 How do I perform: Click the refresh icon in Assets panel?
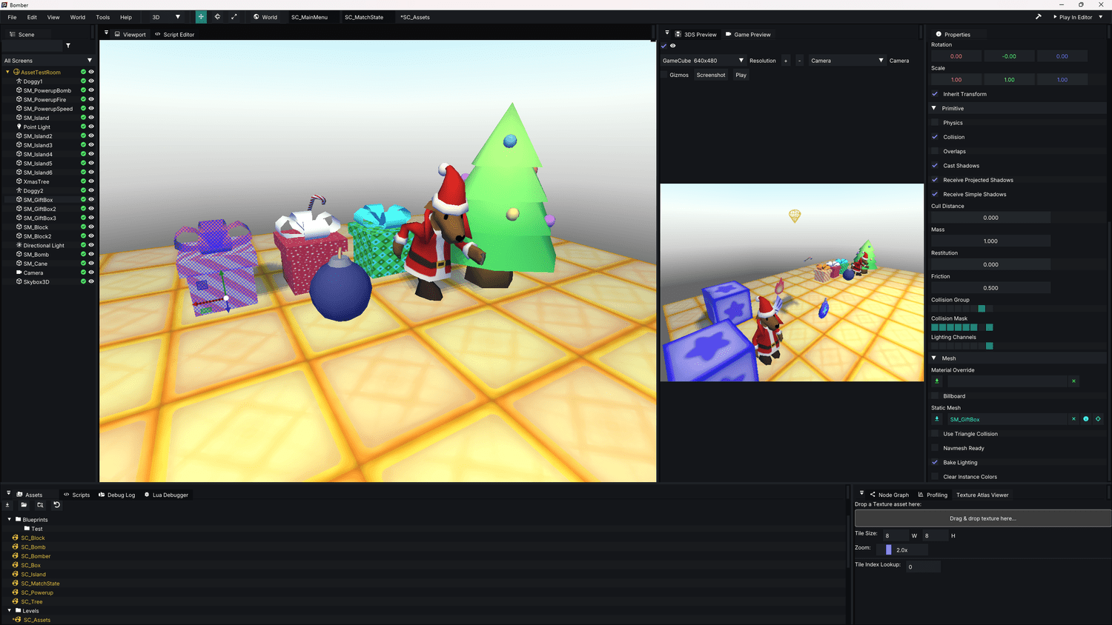56,505
